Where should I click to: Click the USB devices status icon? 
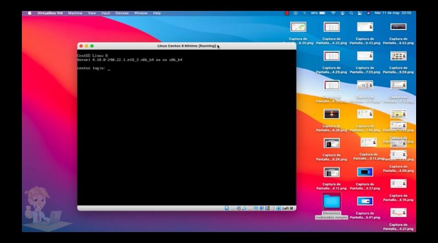[x=244, y=208]
